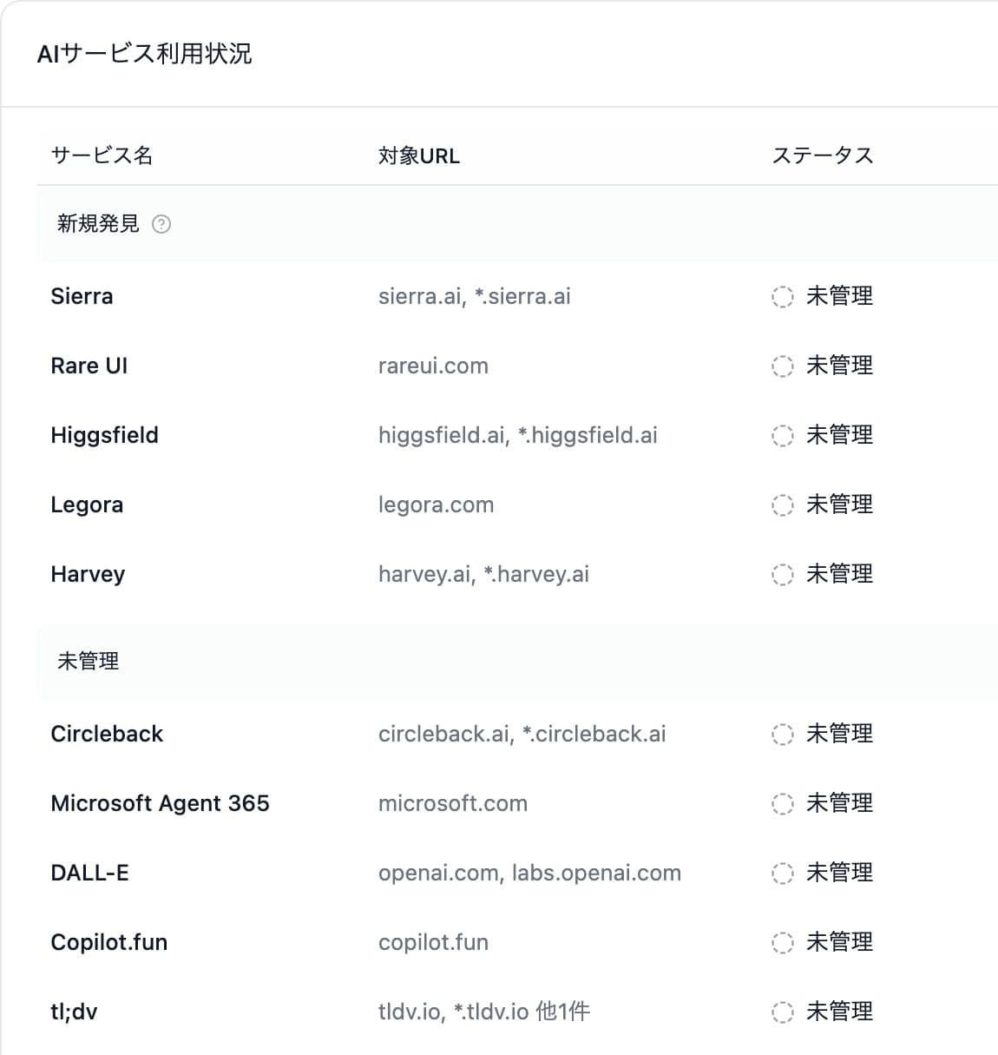Click the 未管理 status text for Higgsfield
998x1055 pixels.
pyautogui.click(x=840, y=435)
